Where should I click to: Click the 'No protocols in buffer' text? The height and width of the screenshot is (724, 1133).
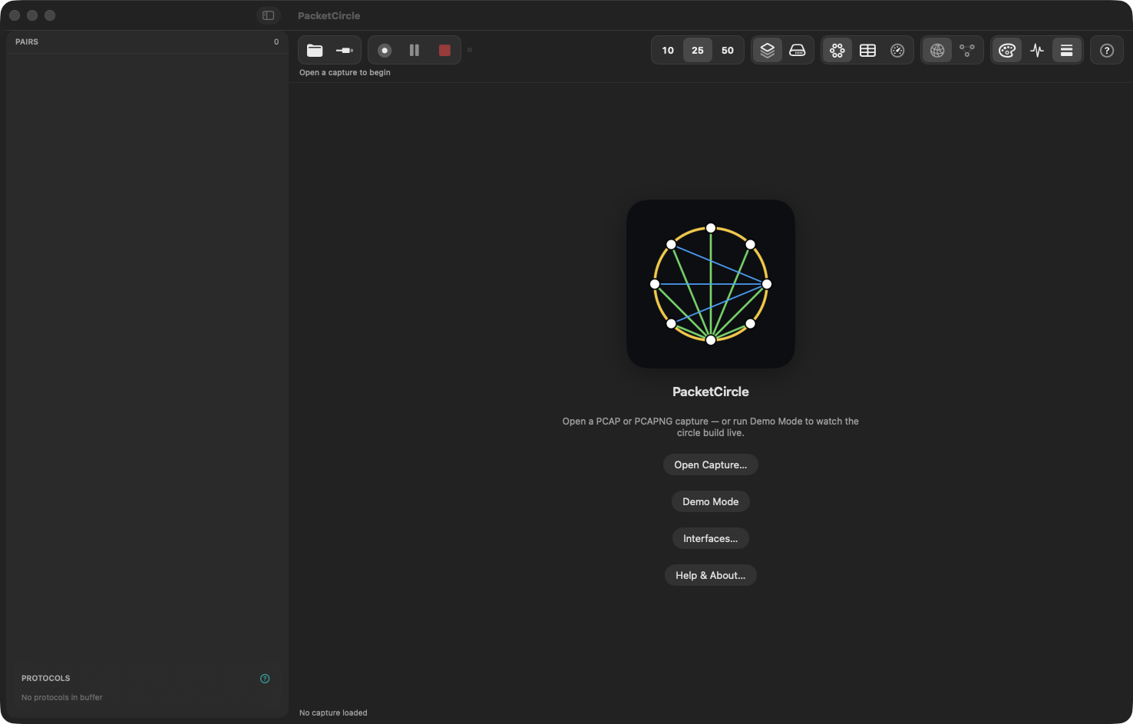pos(62,697)
